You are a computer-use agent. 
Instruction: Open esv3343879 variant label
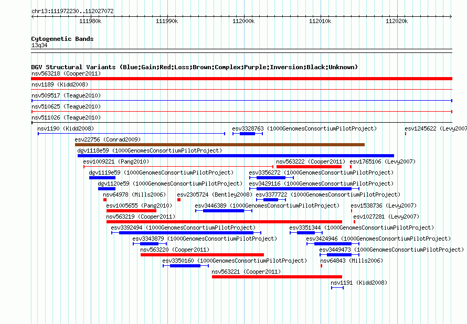pyautogui.click(x=205, y=239)
